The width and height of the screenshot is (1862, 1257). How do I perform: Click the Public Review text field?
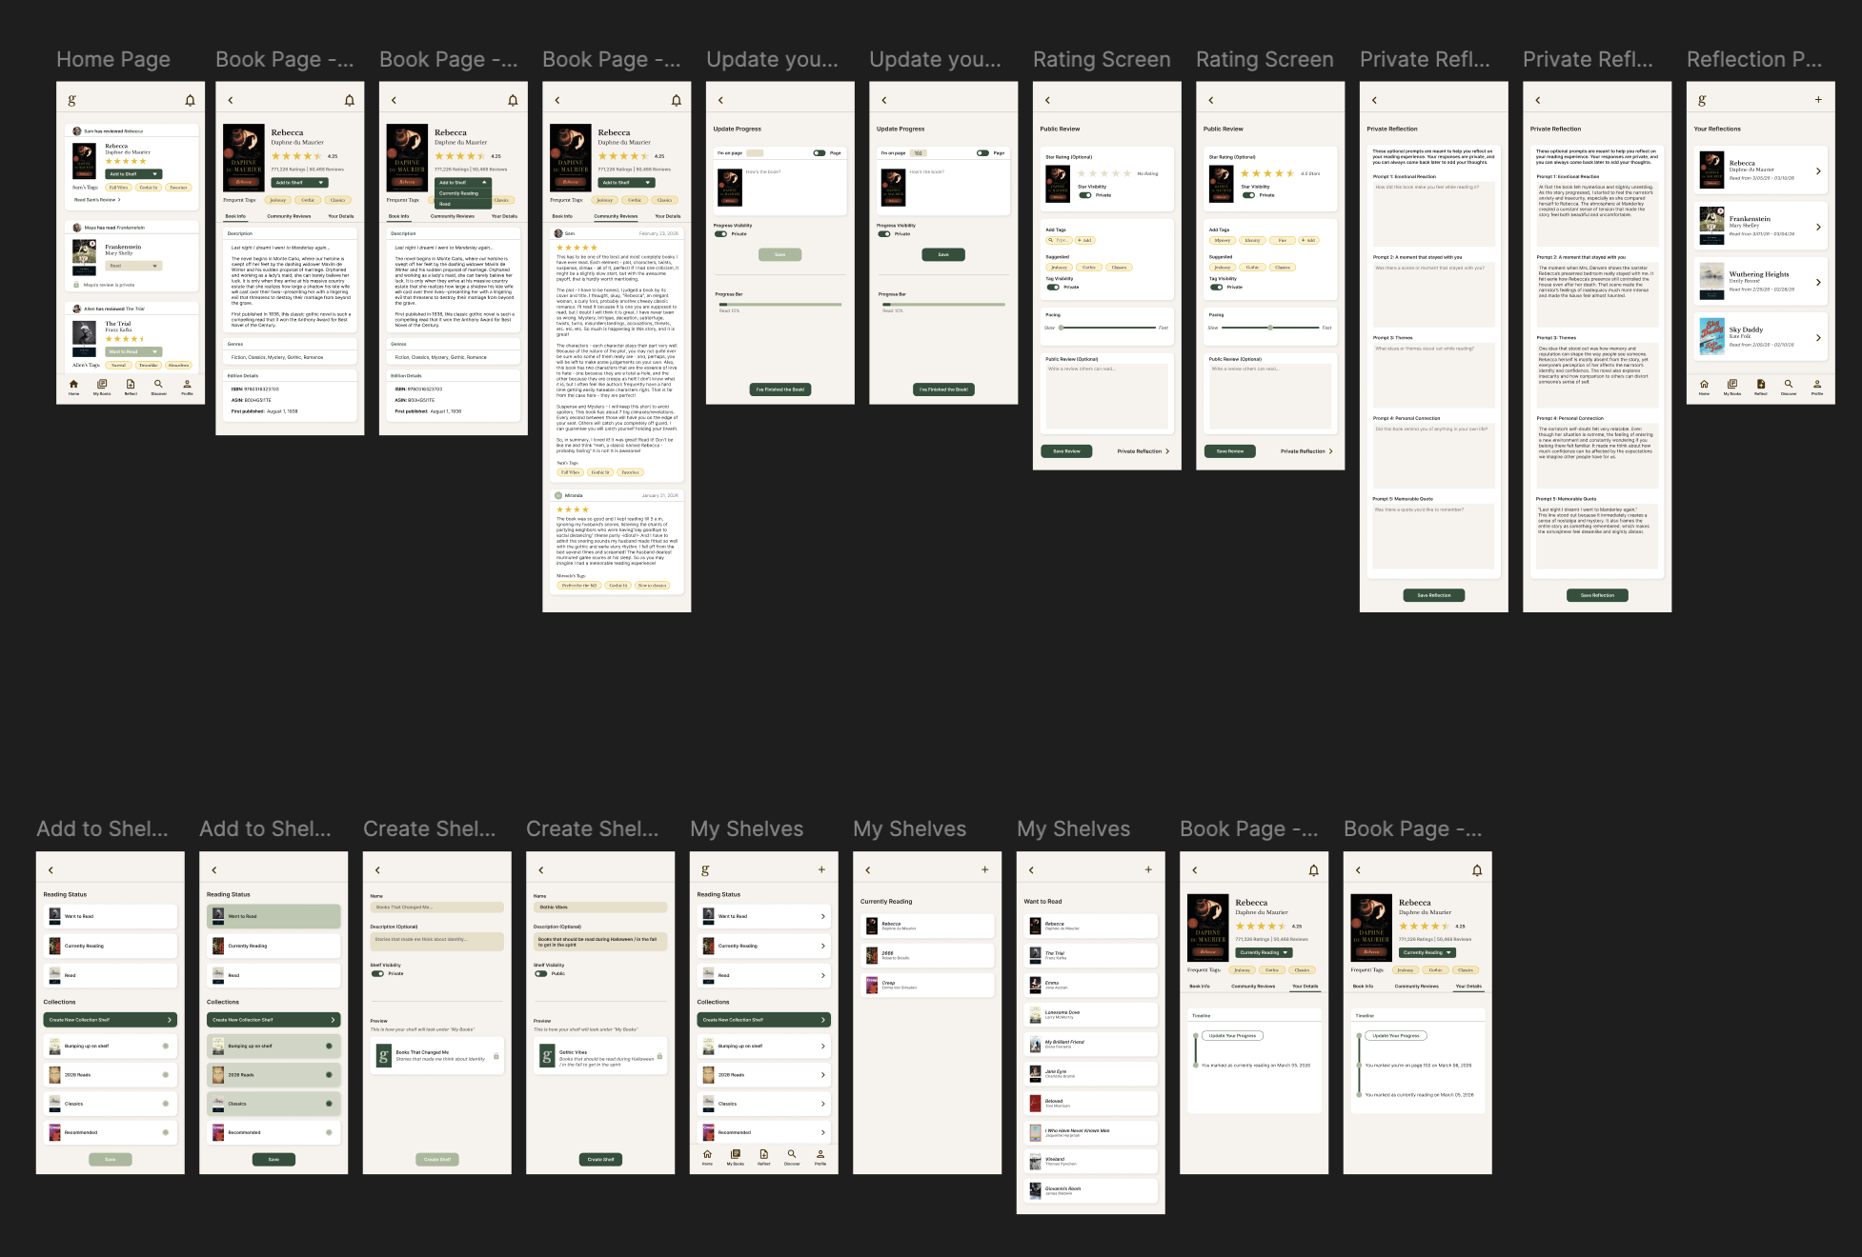point(1107,395)
